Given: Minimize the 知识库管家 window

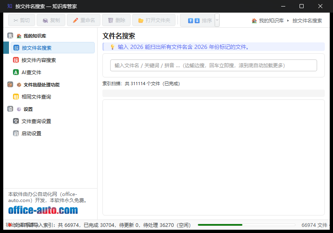Looking at the screenshot, I should 283,6.
